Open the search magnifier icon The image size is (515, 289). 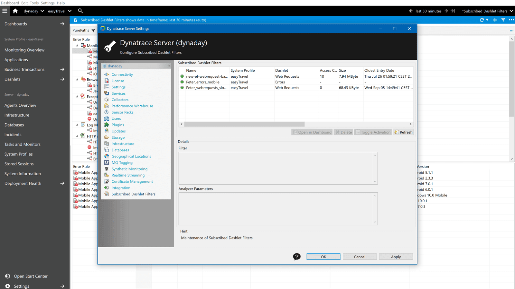coord(80,11)
